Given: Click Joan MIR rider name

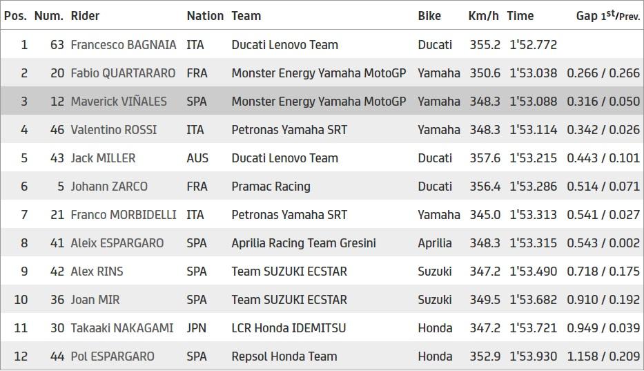Looking at the screenshot, I should (95, 300).
